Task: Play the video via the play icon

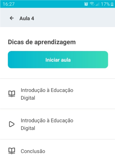Action: coord(11,124)
